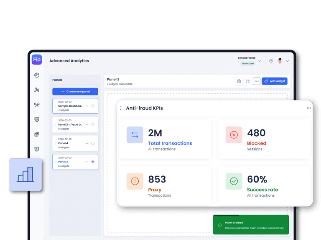Open the Panel 4 list entry
321x240 pixels.
point(75,143)
